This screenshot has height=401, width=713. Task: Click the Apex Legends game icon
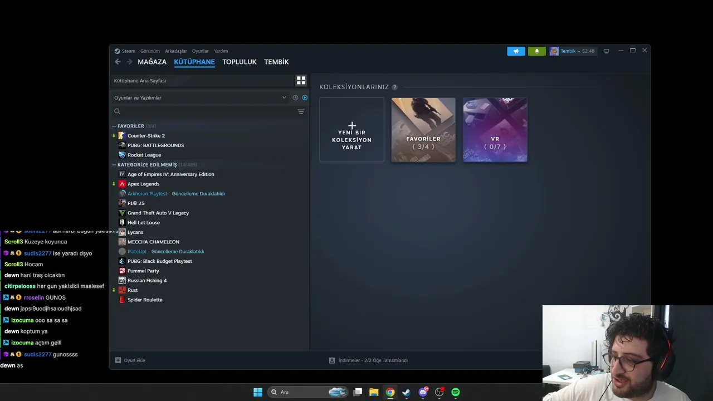(x=122, y=184)
